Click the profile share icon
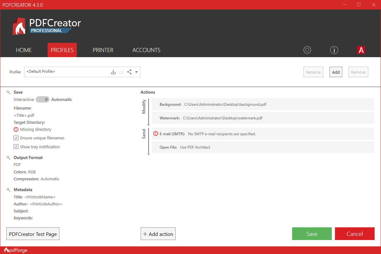 [x=129, y=72]
